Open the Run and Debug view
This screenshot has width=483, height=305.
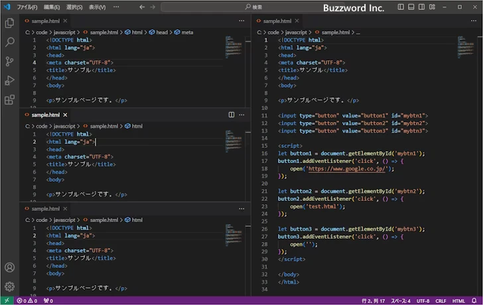coord(9,80)
